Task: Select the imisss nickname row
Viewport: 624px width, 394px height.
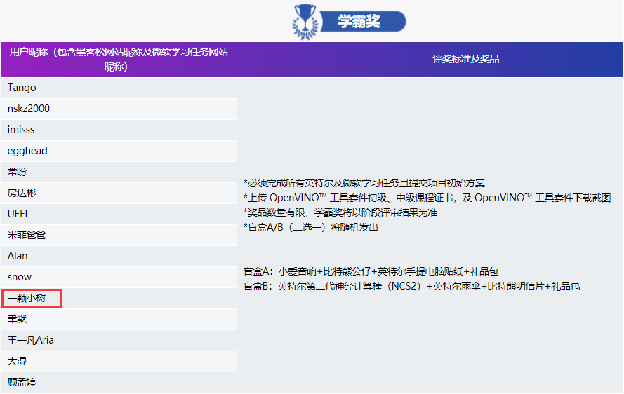Action: (119, 130)
